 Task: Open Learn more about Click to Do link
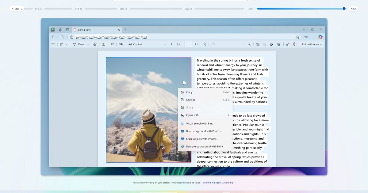218,183
